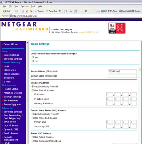The image size is (142, 144).
Task: Click the Research books icon
Action: pos(86,11)
